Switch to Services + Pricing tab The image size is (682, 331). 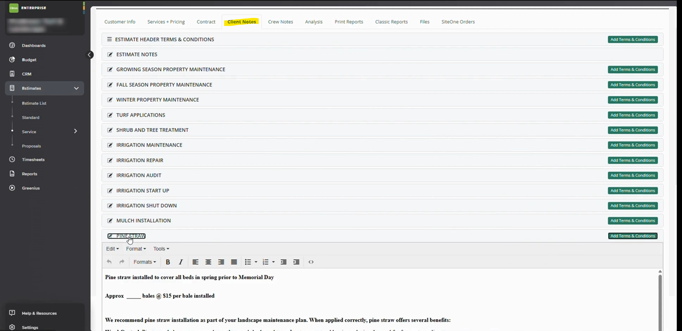(x=166, y=22)
